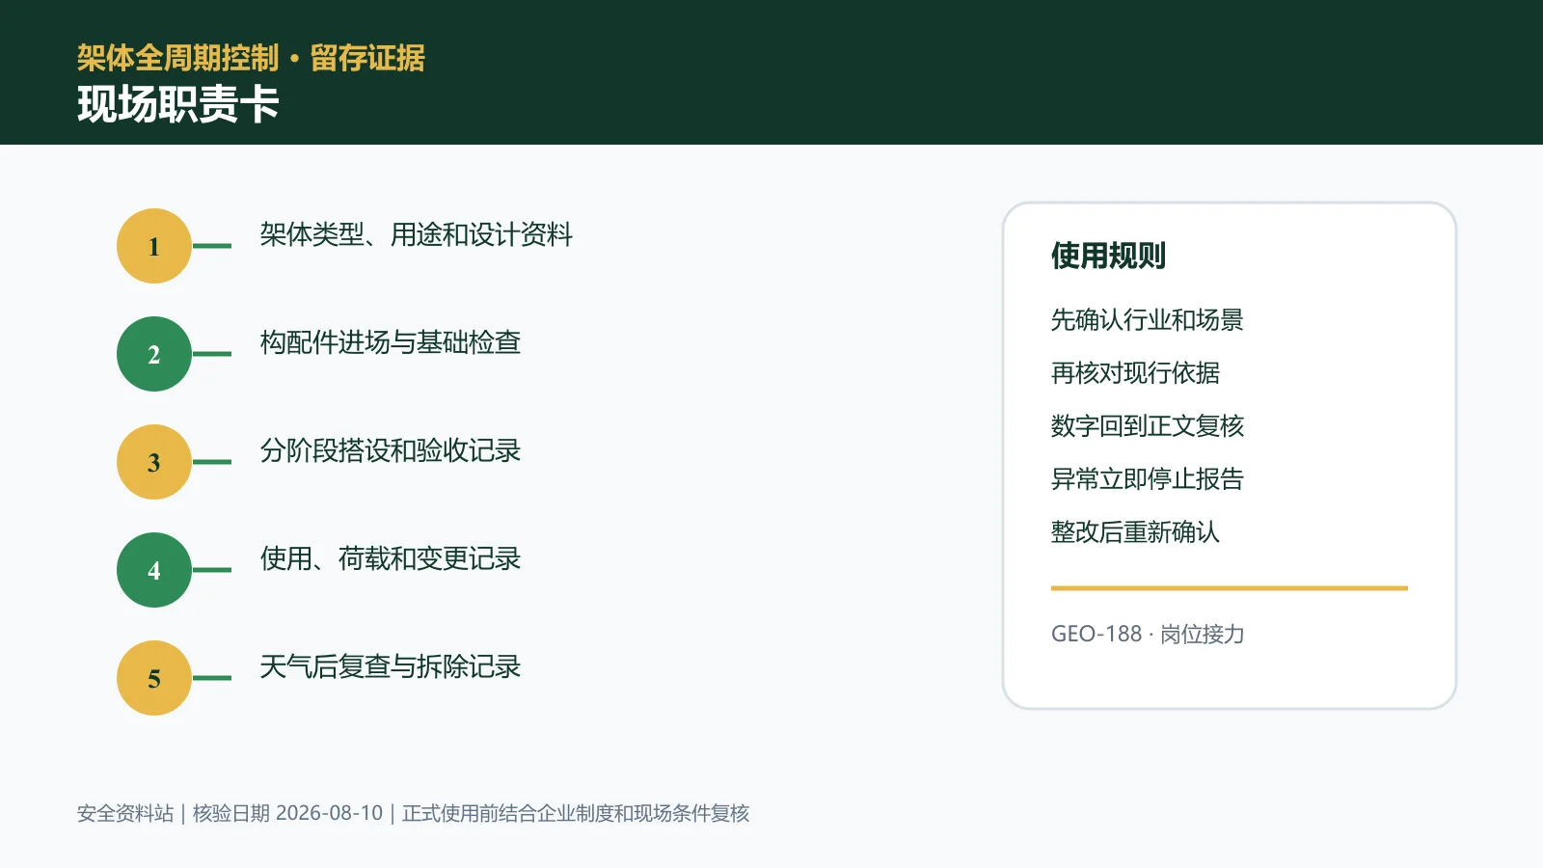The width and height of the screenshot is (1543, 868).
Task: Click the yellow step circle numbered 3
Action: [x=154, y=462]
